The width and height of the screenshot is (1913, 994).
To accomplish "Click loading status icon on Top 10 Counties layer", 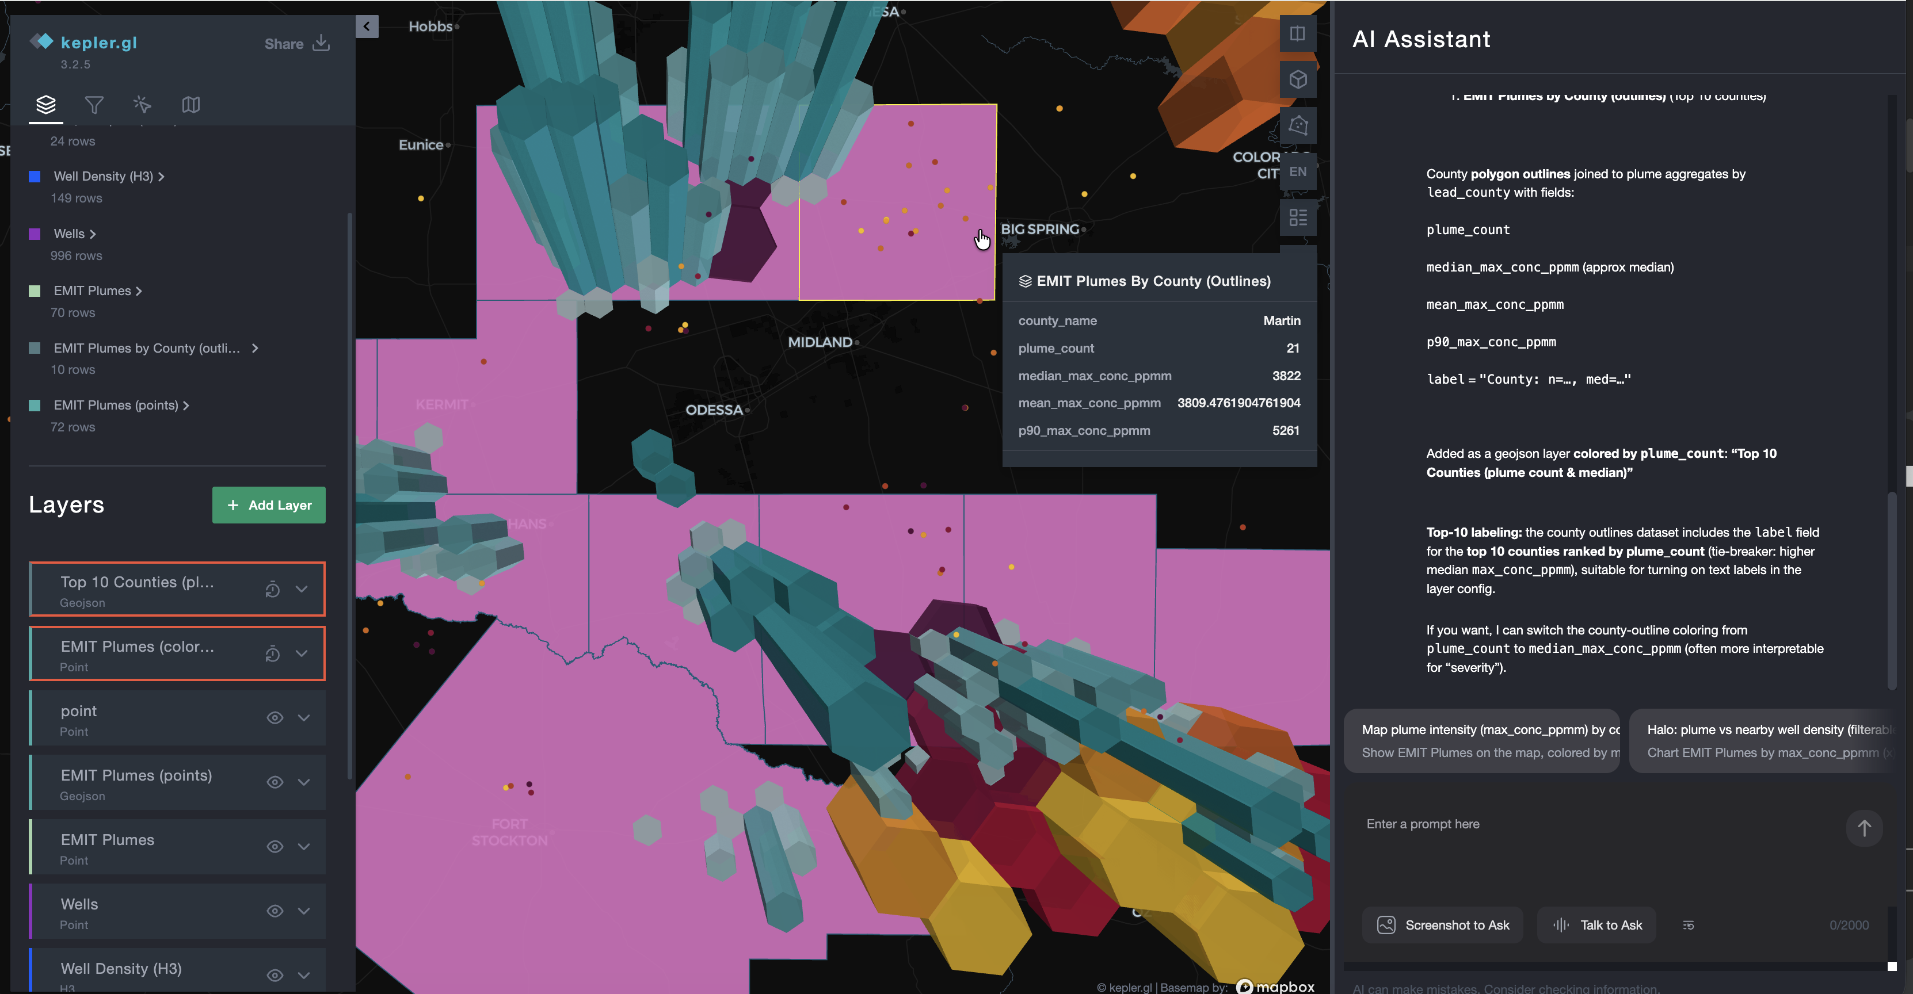I will tap(273, 590).
